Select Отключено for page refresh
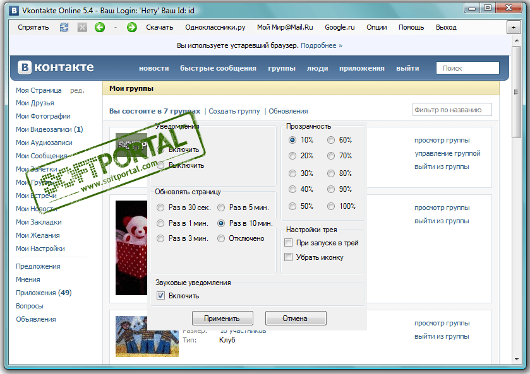Image resolution: width=530 pixels, height=374 pixels. point(221,238)
